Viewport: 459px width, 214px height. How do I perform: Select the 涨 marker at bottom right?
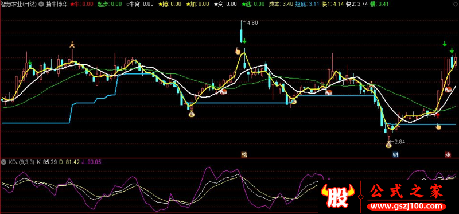point(448,154)
